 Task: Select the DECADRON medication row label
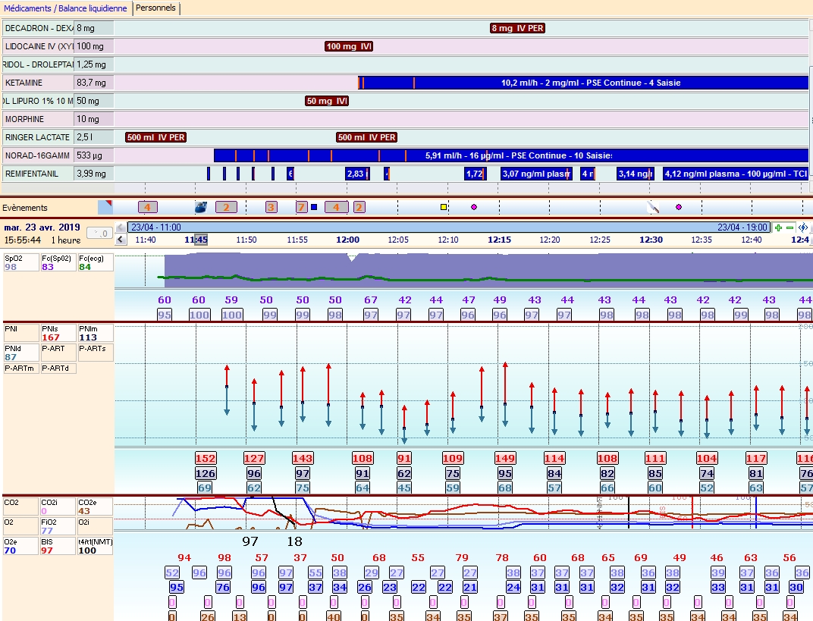coord(39,28)
